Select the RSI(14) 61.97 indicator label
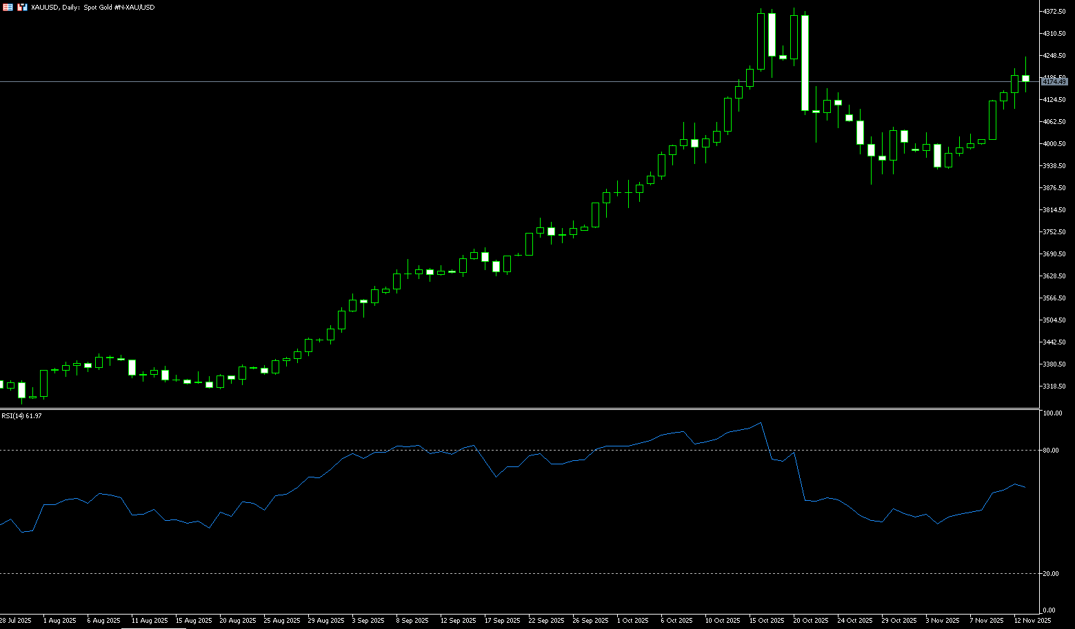The height and width of the screenshot is (629, 1075). pos(21,416)
